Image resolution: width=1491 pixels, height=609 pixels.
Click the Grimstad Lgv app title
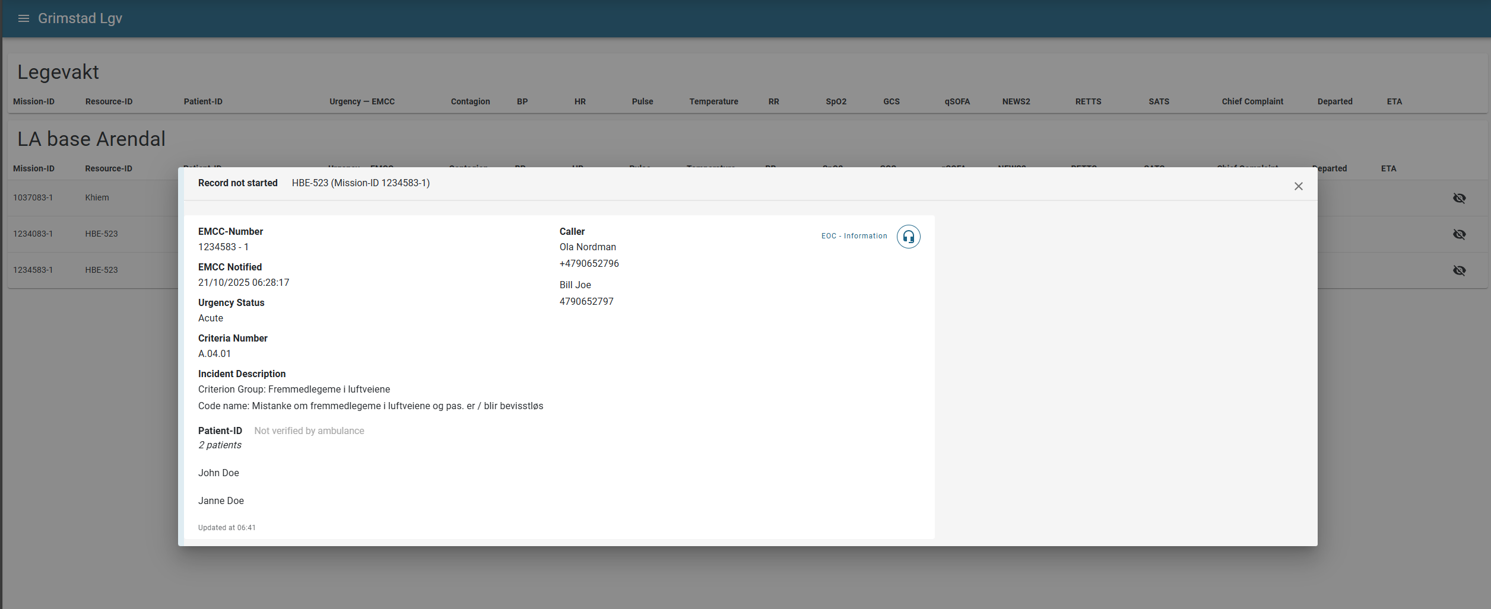80,18
